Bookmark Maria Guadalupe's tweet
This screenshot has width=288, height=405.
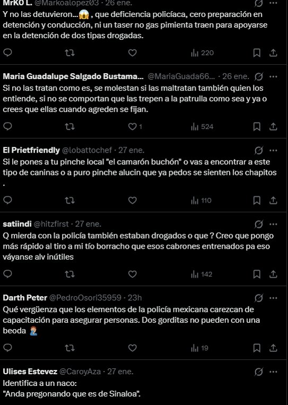[257, 127]
